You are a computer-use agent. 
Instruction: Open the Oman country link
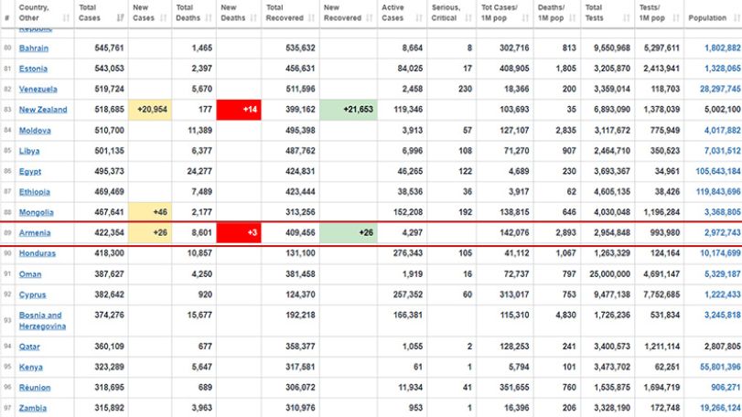coord(30,274)
